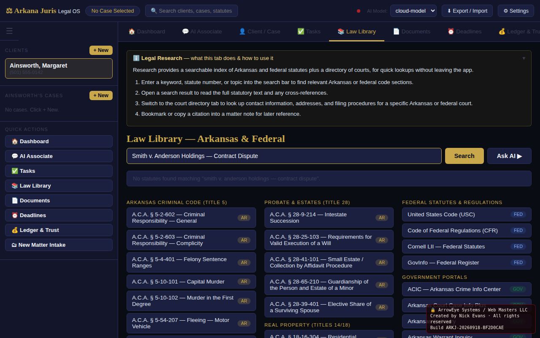Toggle the hamburger sidebar menu icon
Image resolution: width=540 pixels, height=338 pixels.
pyautogui.click(x=9, y=31)
